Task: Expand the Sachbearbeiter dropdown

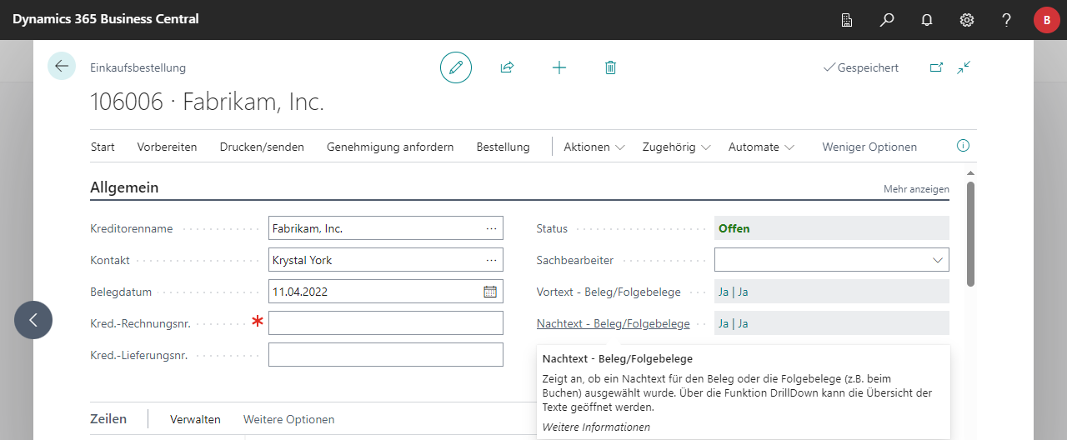Action: pyautogui.click(x=937, y=260)
